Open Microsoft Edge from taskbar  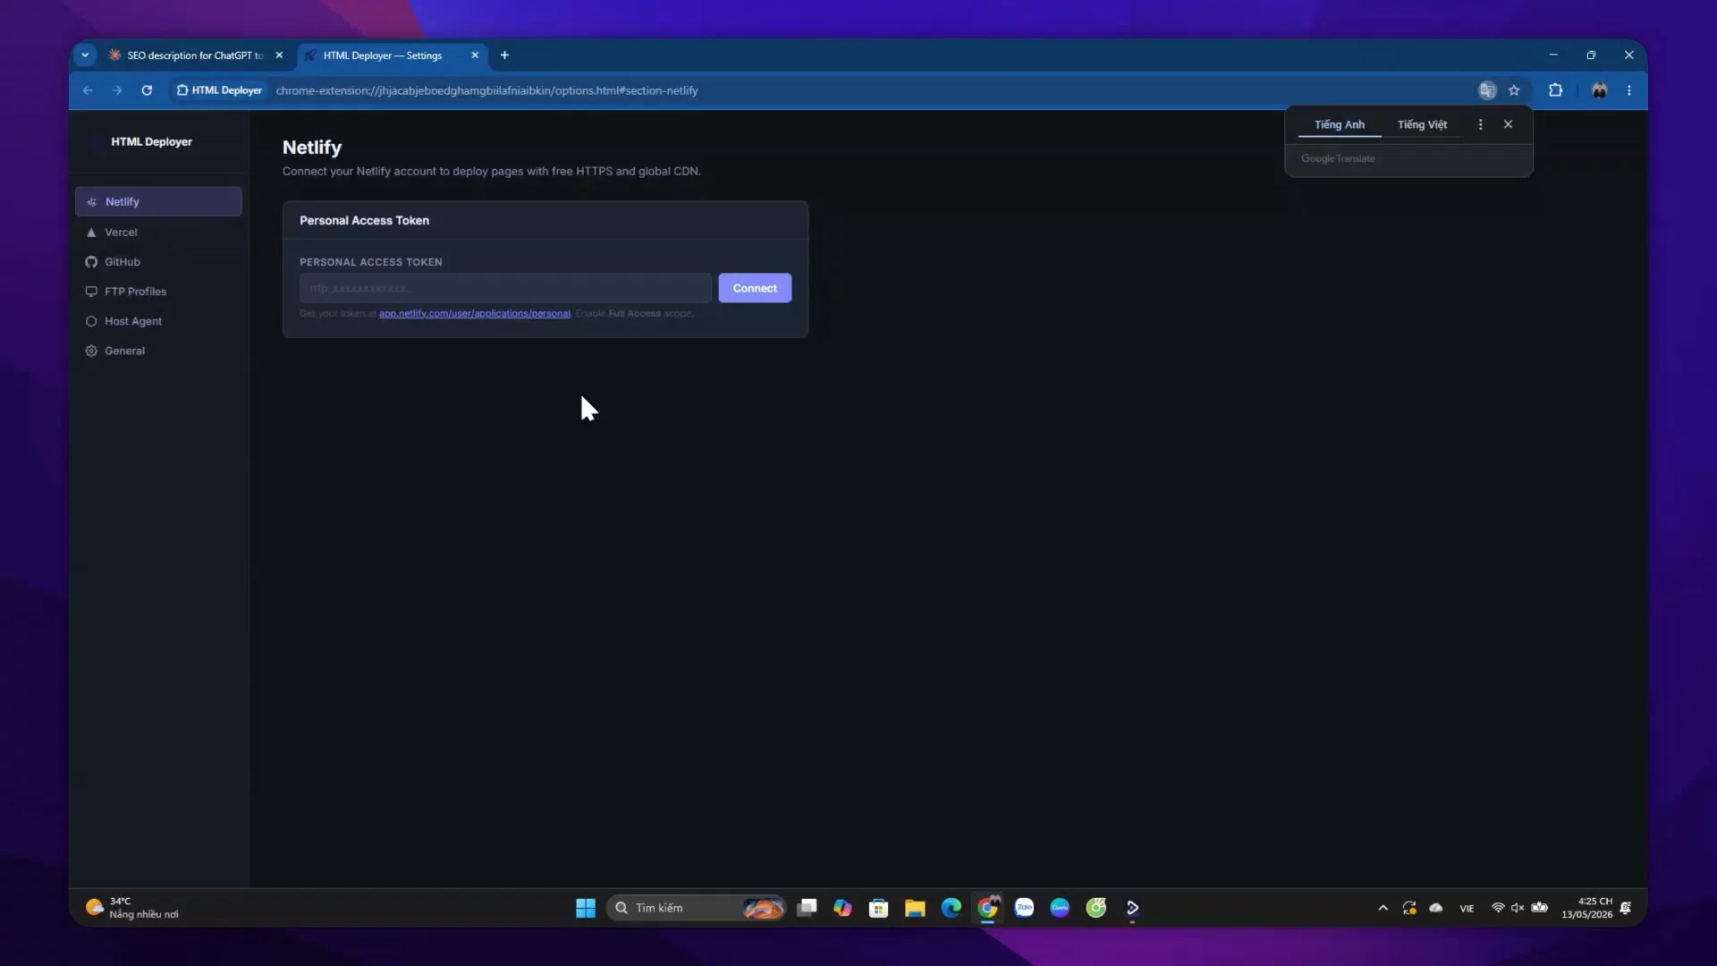tap(952, 908)
